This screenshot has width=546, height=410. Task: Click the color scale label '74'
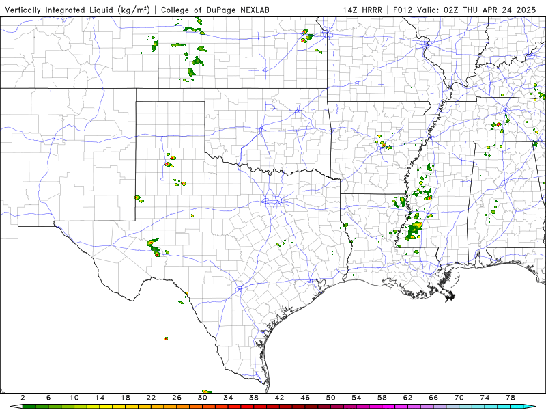[485, 398]
